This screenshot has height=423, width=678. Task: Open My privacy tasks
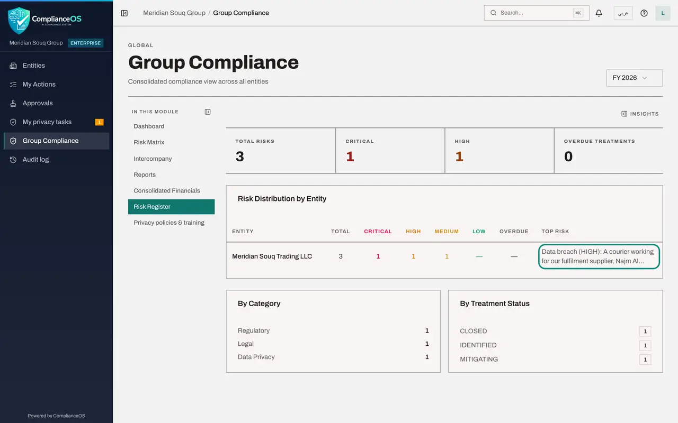[56, 122]
